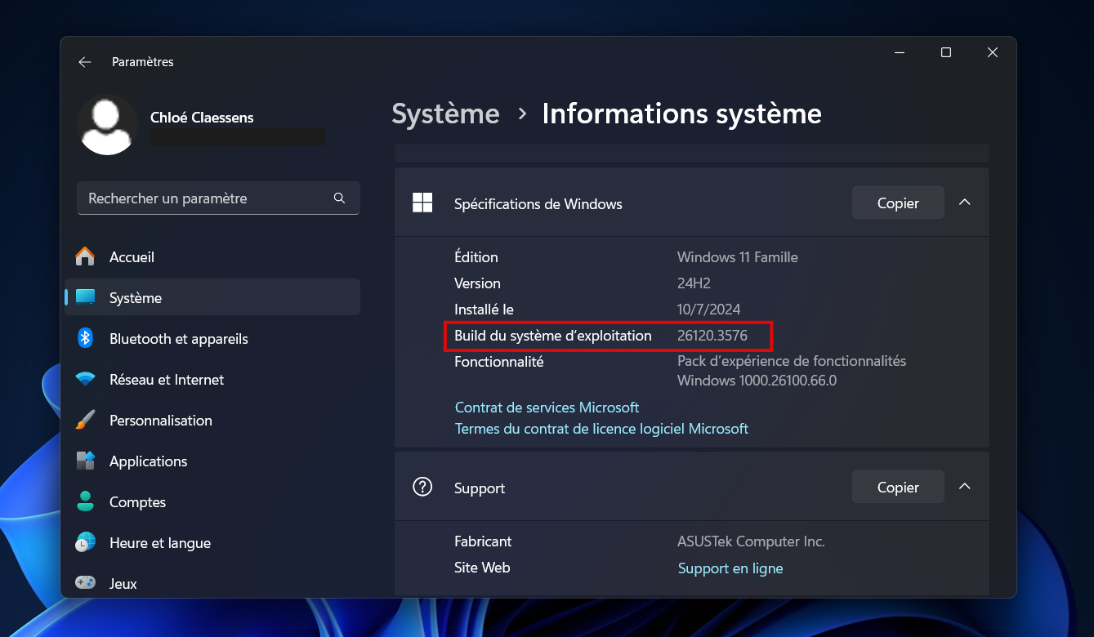
Task: Open the Support en ligne link
Action: [730, 568]
